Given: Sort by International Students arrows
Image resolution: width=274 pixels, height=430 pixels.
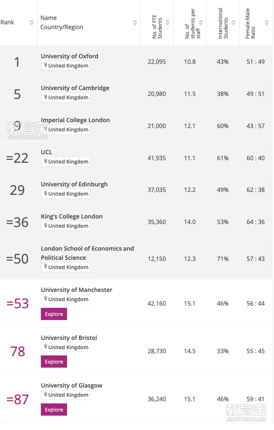Looking at the screenshot, I should (233, 23).
